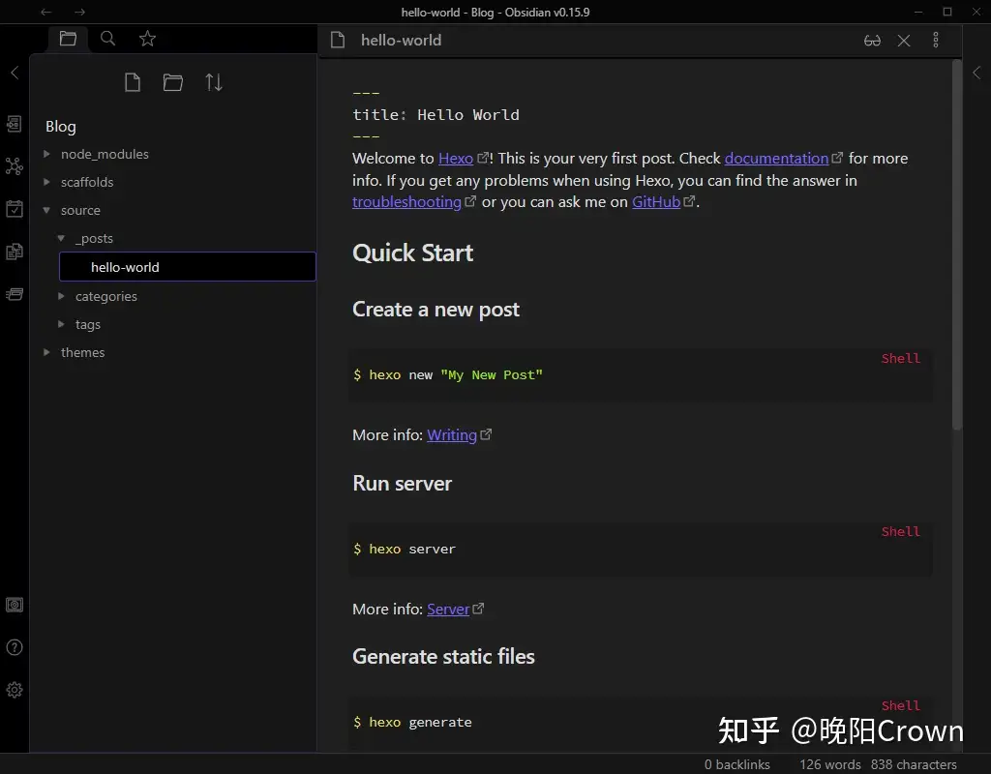
Task: Open quick switcher ribbon icon
Action: [x=15, y=124]
